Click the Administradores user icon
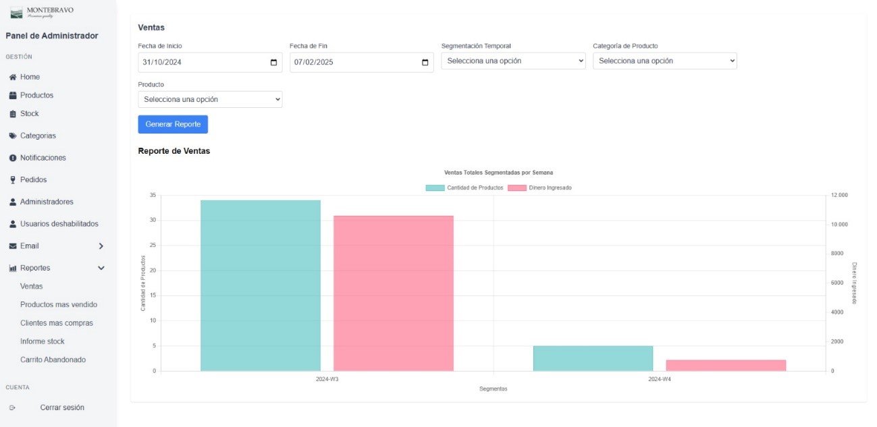This screenshot has height=427, width=877. pos(13,202)
